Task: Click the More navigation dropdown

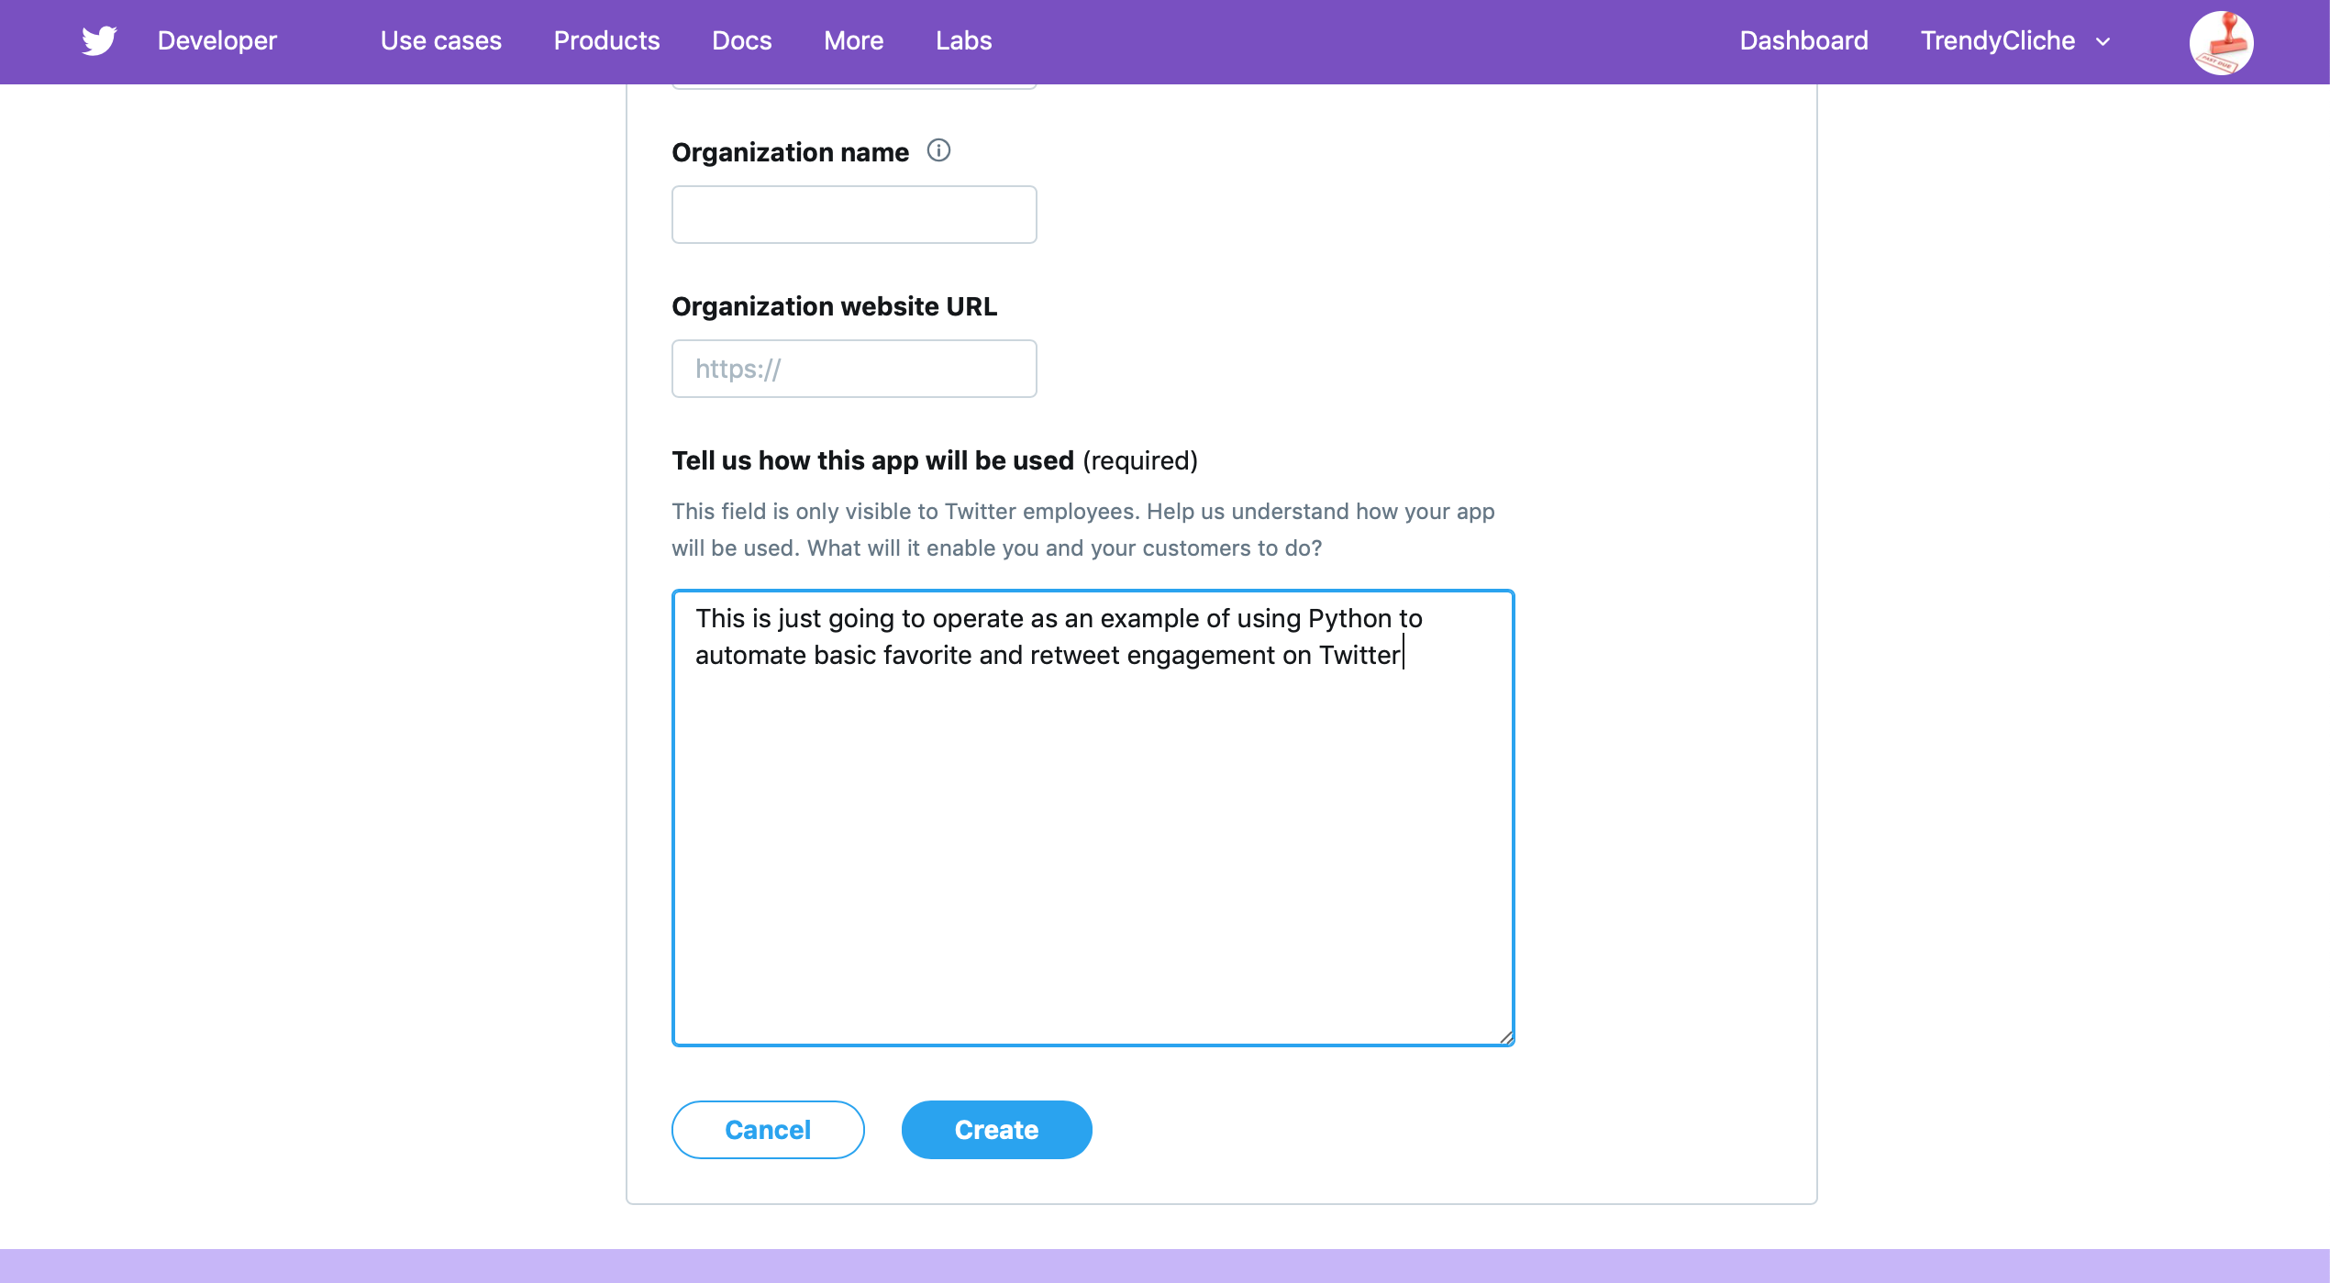Action: point(853,41)
